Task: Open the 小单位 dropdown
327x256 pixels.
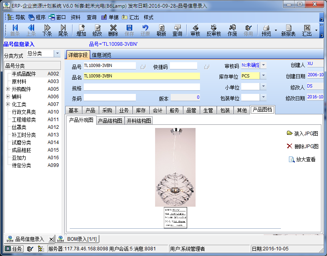Action: [x=263, y=86]
